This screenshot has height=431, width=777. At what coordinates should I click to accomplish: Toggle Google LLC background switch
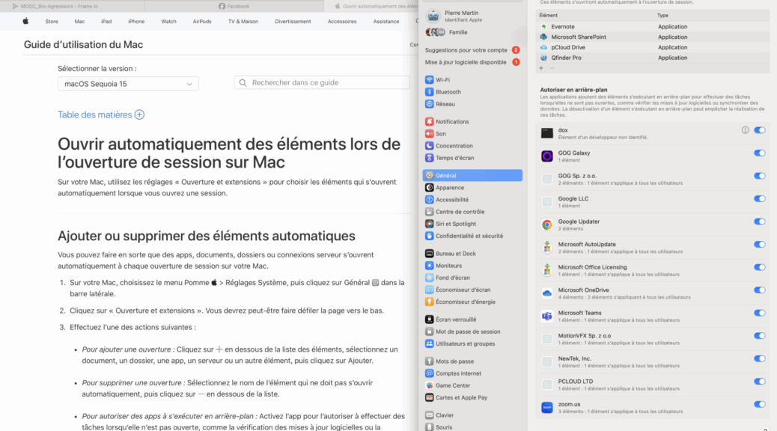760,198
